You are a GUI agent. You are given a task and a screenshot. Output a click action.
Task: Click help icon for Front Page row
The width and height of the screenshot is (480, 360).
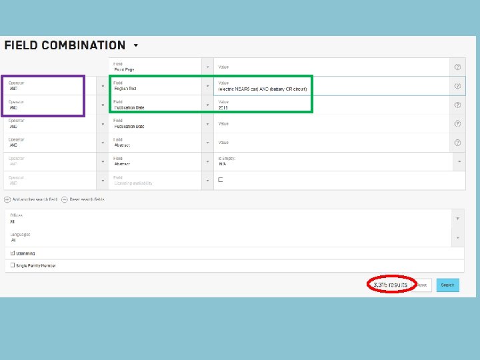pyautogui.click(x=457, y=67)
